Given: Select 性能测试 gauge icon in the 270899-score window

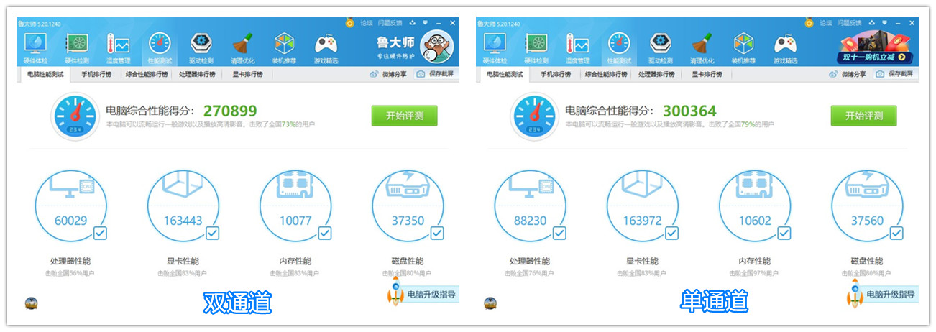Looking at the screenshot, I should 160,45.
